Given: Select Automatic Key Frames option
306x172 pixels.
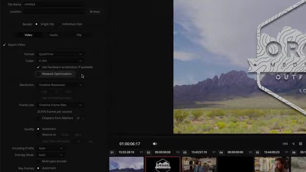Looking at the screenshot, I should pos(38,168).
